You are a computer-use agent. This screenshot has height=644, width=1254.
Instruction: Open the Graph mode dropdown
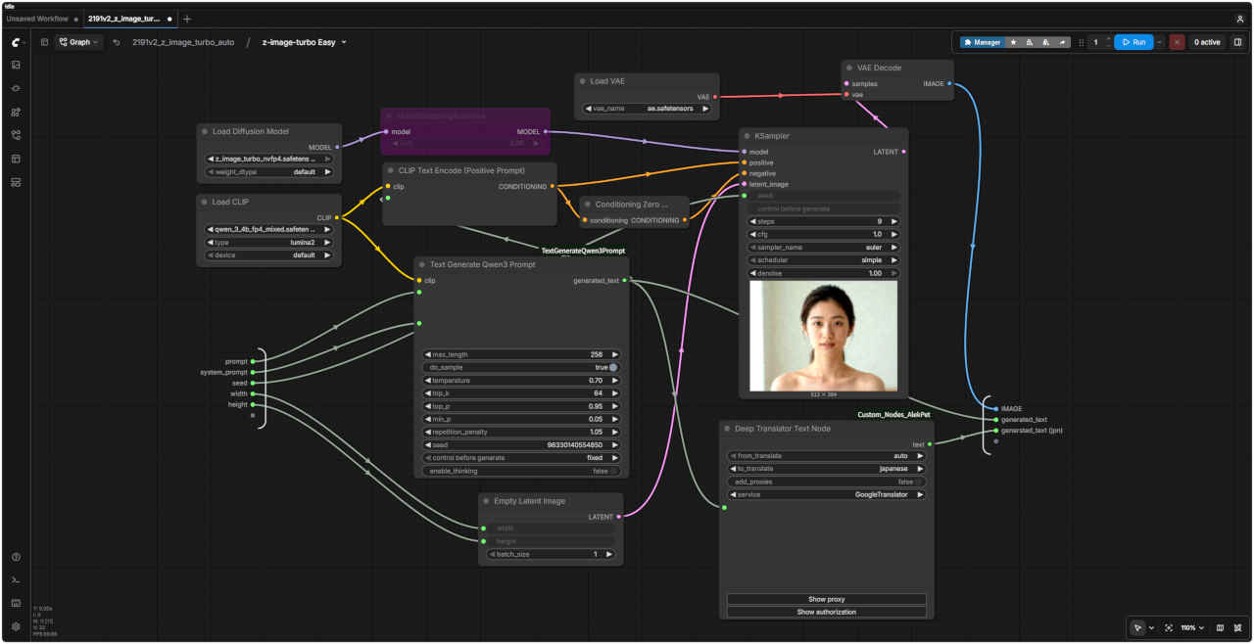pos(79,42)
